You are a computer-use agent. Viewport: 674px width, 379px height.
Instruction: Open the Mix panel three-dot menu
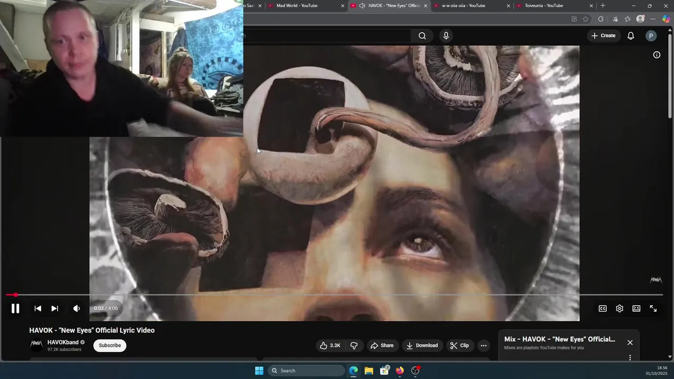point(630,357)
